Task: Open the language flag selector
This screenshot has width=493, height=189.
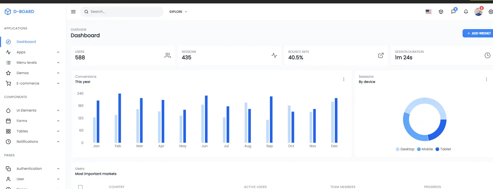Action: pos(429,12)
